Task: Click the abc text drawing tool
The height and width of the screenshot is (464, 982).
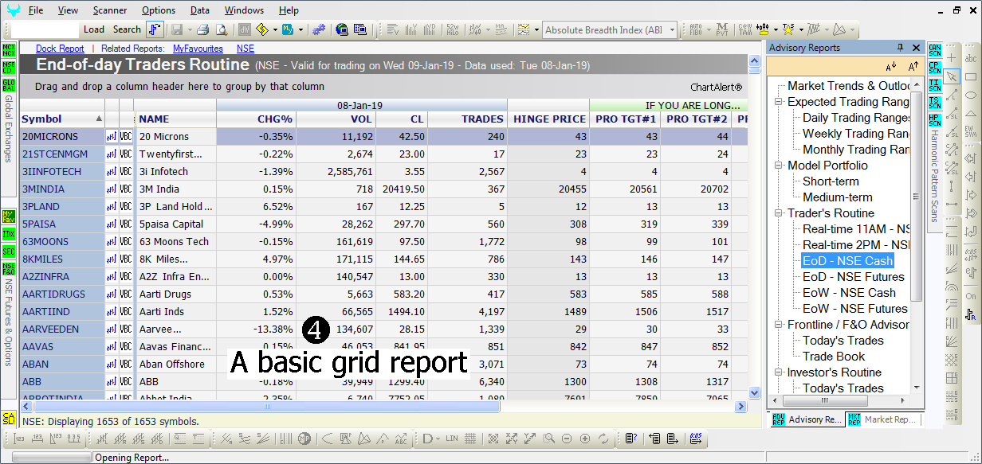Action: tap(971, 59)
